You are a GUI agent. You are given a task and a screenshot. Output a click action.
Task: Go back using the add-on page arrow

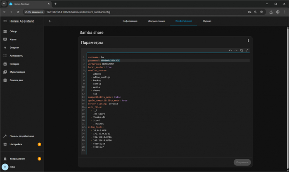[x=50, y=21]
